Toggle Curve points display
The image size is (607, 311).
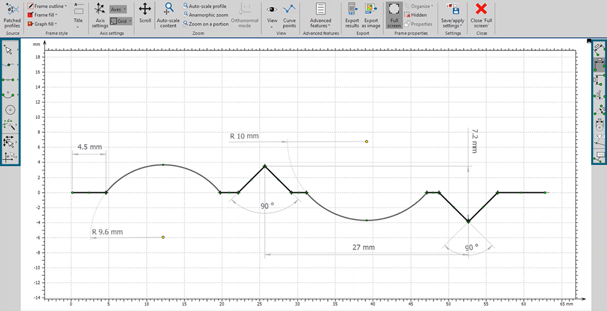[289, 16]
